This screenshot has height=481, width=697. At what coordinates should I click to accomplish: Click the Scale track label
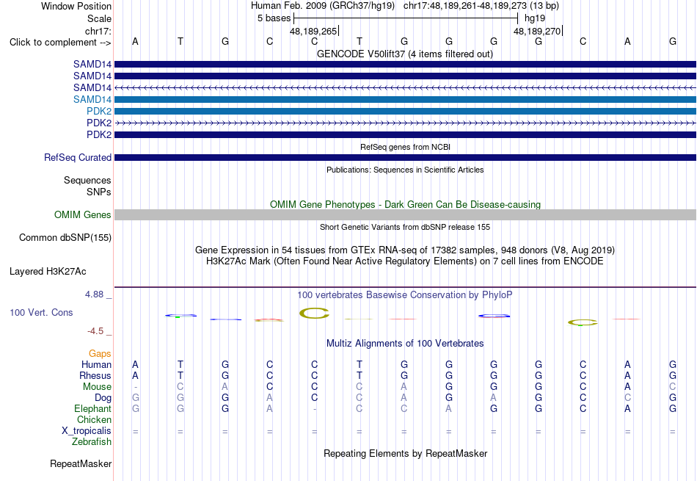tap(99, 18)
